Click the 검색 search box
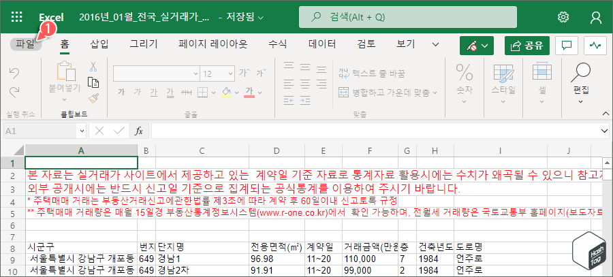 point(408,17)
